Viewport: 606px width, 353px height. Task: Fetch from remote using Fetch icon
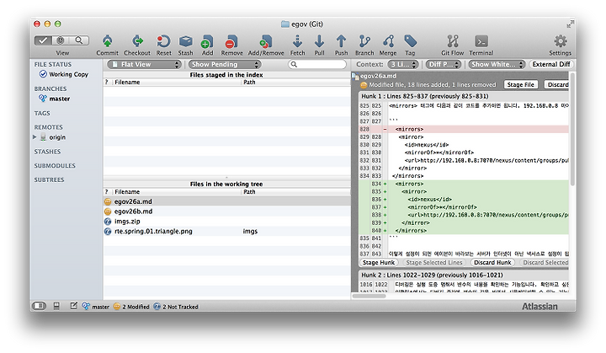coord(298,41)
